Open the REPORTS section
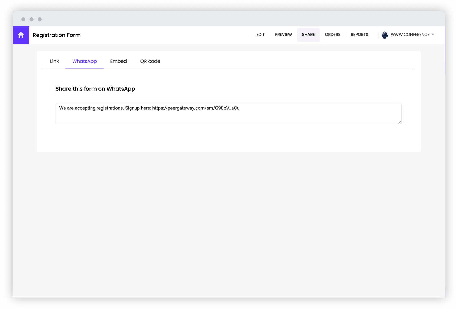 pos(359,35)
